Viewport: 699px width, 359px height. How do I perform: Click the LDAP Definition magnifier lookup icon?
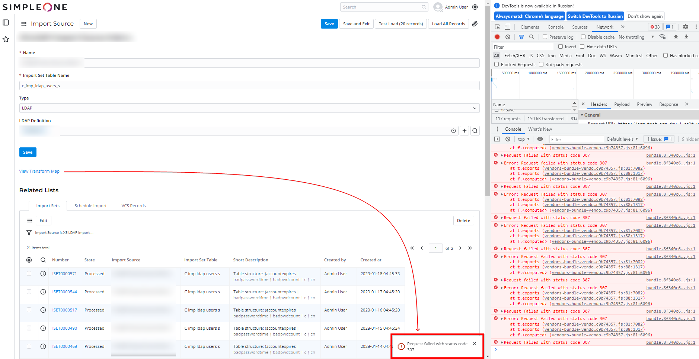pyautogui.click(x=475, y=131)
